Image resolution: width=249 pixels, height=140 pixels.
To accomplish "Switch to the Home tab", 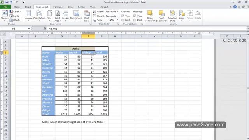I will [x=17, y=7].
